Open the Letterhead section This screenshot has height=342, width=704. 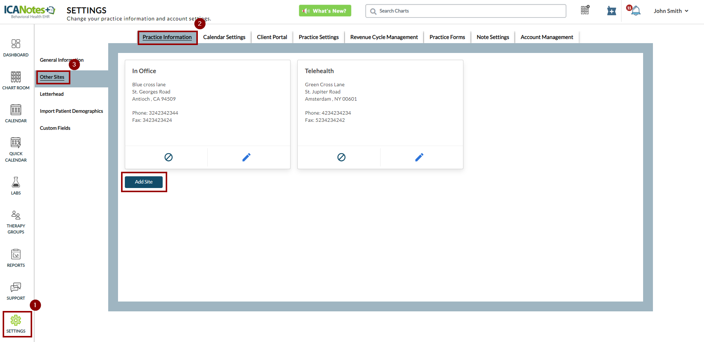click(x=52, y=94)
